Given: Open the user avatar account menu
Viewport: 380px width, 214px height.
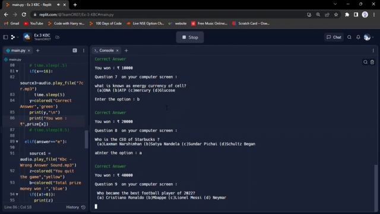Looking at the screenshot, I should (x=368, y=37).
